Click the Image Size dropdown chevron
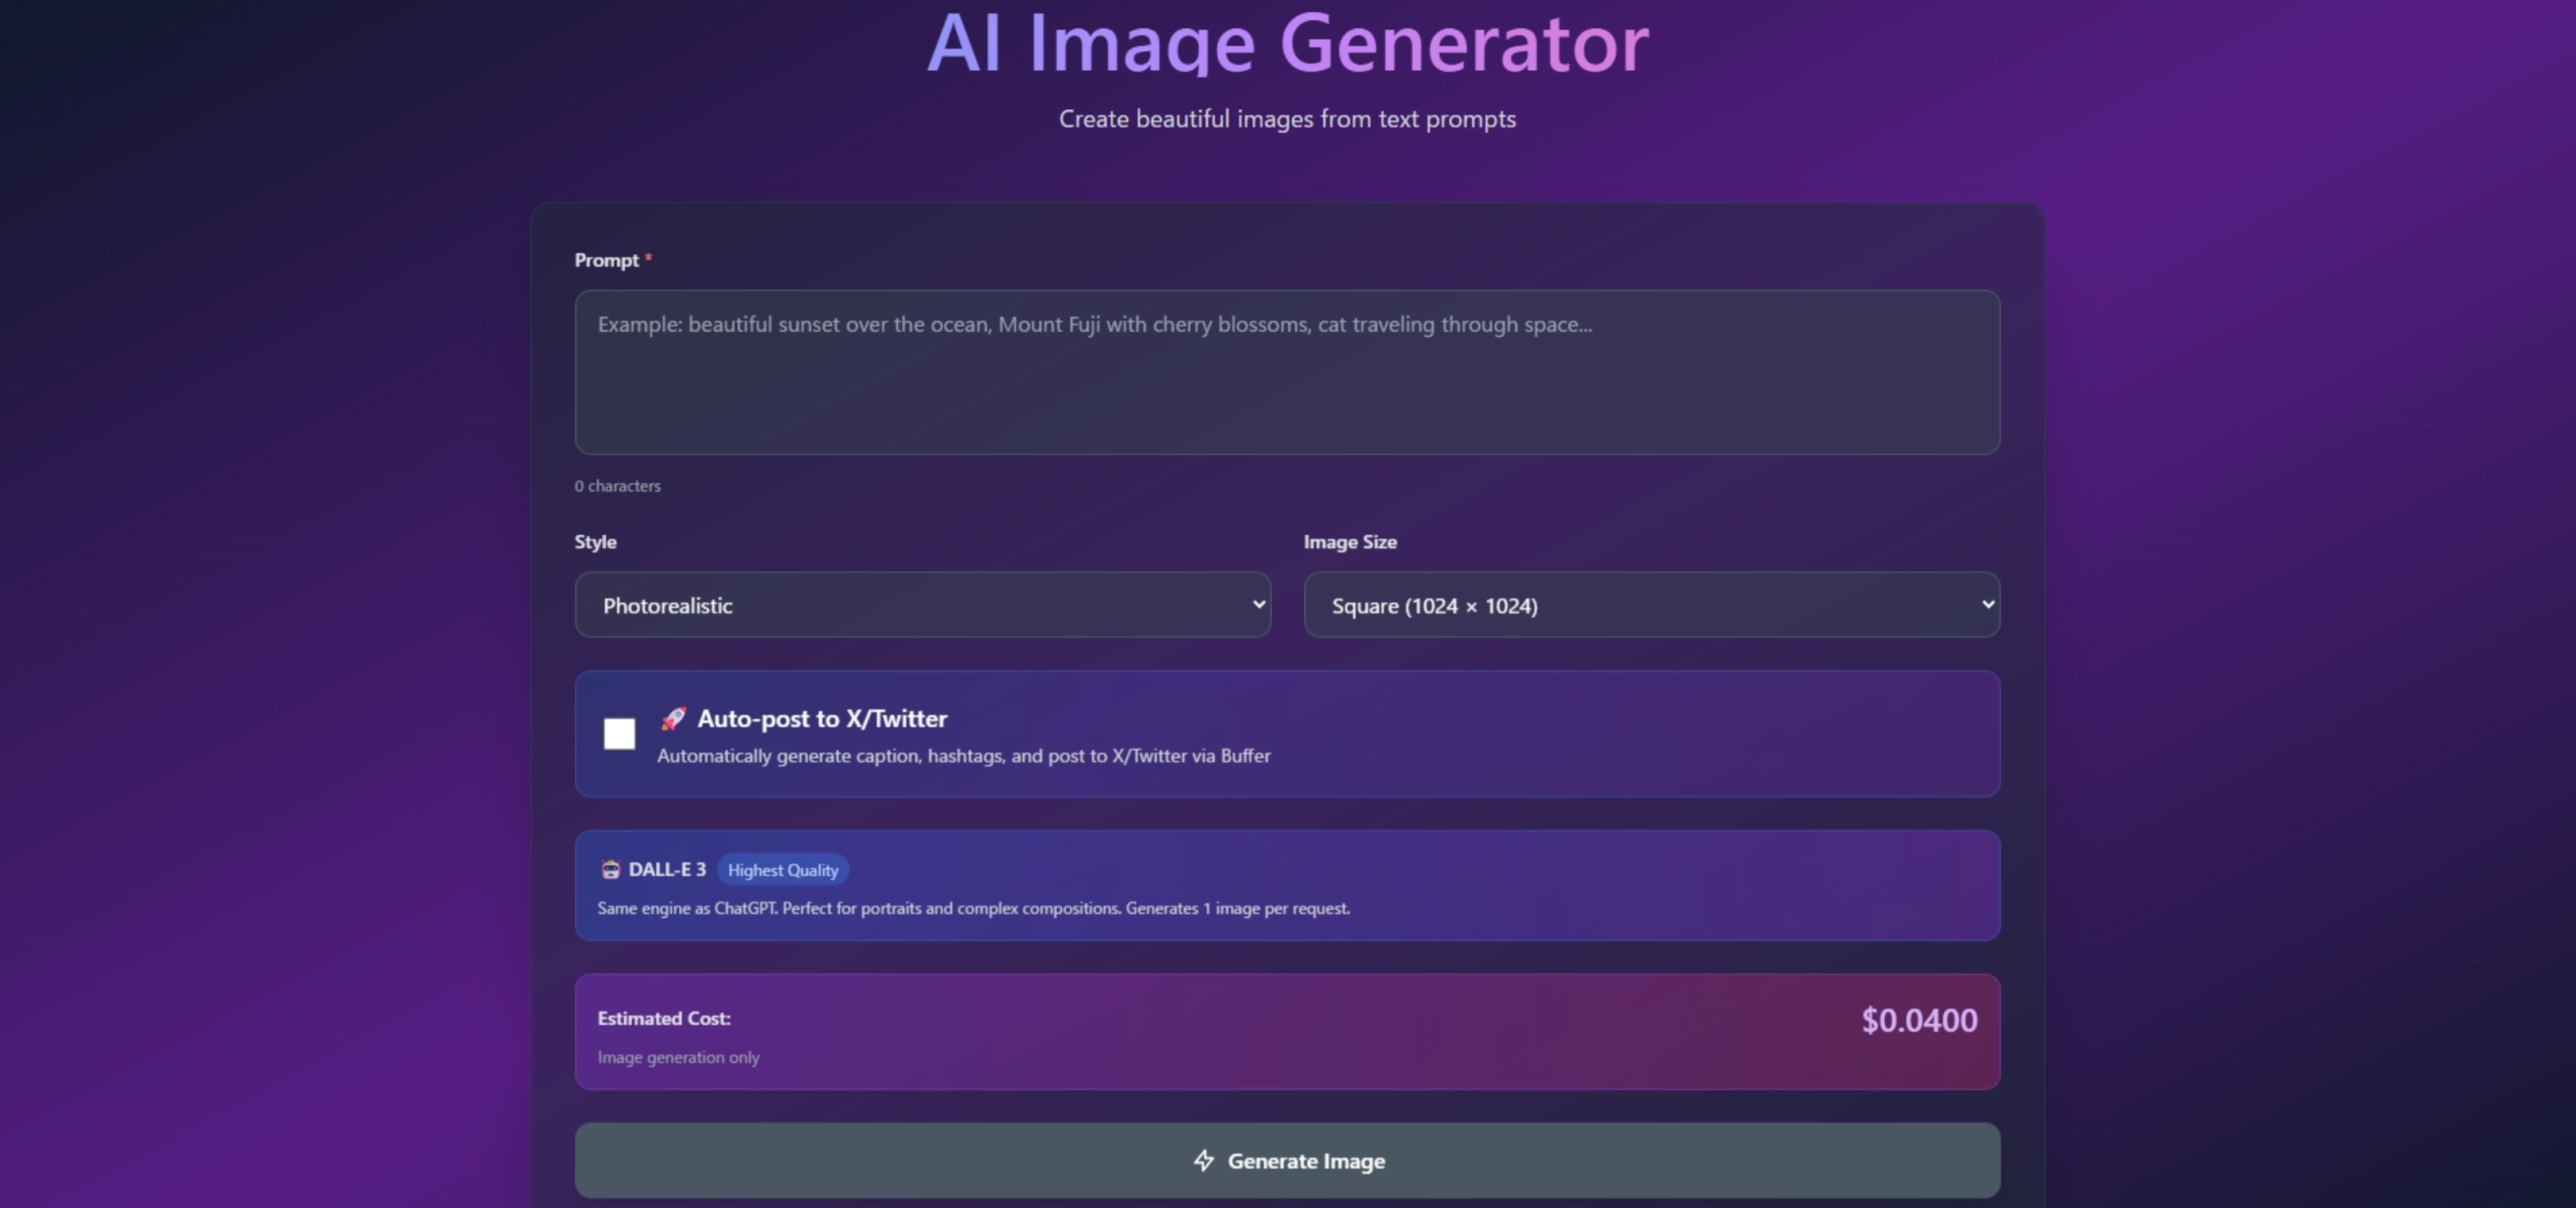 (1988, 604)
